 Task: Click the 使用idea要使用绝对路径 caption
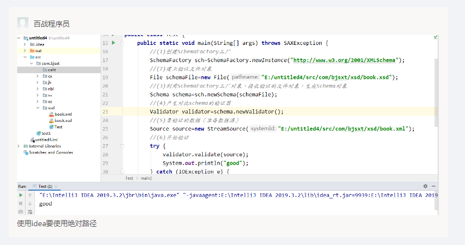pyautogui.click(x=57, y=223)
